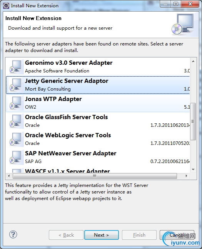Click the list's scroll up arrow
The width and height of the screenshot is (202, 249).
pos(193,61)
